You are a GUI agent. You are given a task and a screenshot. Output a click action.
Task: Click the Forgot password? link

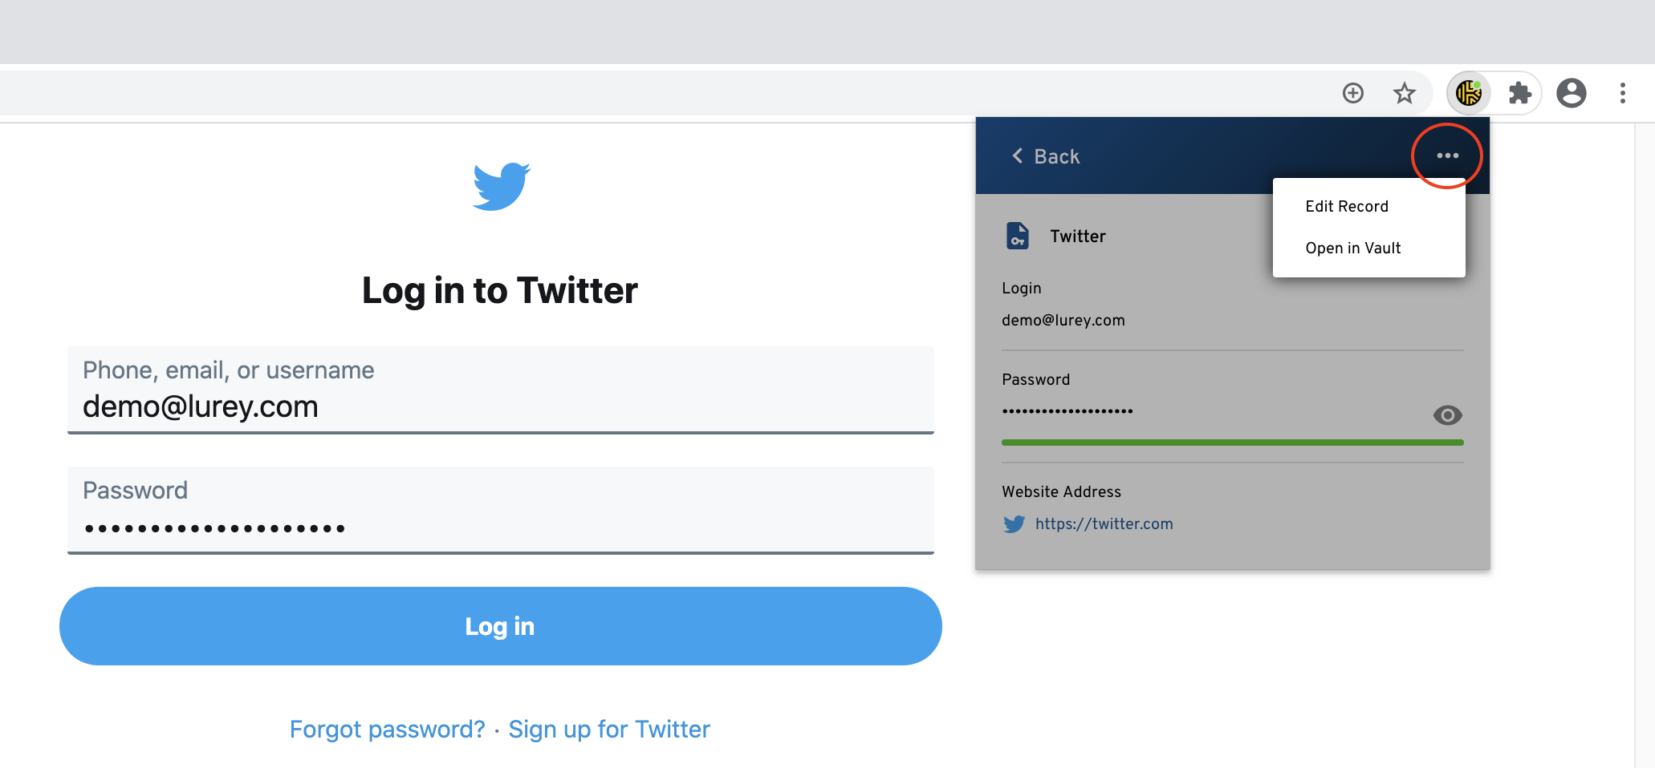(387, 730)
